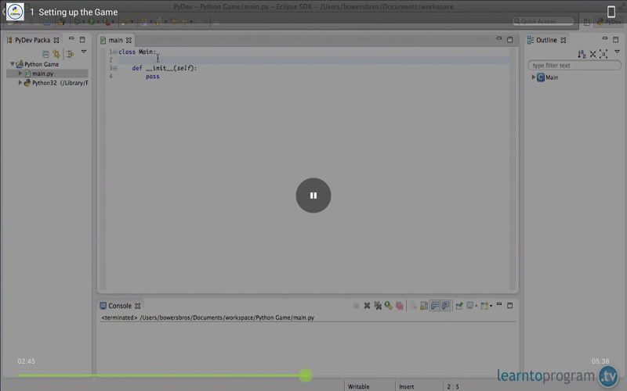Close the PyDev Package Explorer view tab
The image size is (627, 391).
coord(56,40)
